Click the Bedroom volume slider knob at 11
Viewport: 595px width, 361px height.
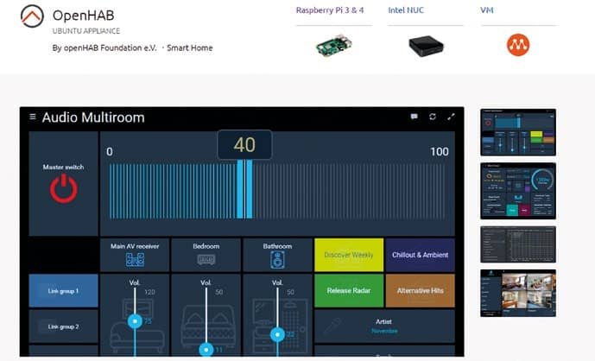[206, 349]
